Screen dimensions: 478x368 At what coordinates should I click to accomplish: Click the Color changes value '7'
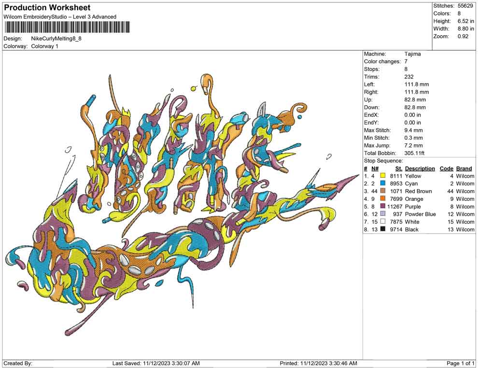(406, 62)
